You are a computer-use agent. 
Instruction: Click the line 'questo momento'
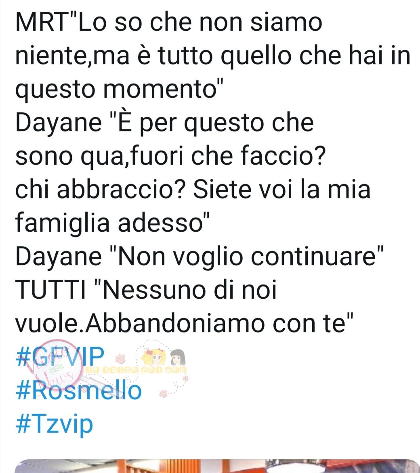[x=119, y=89]
